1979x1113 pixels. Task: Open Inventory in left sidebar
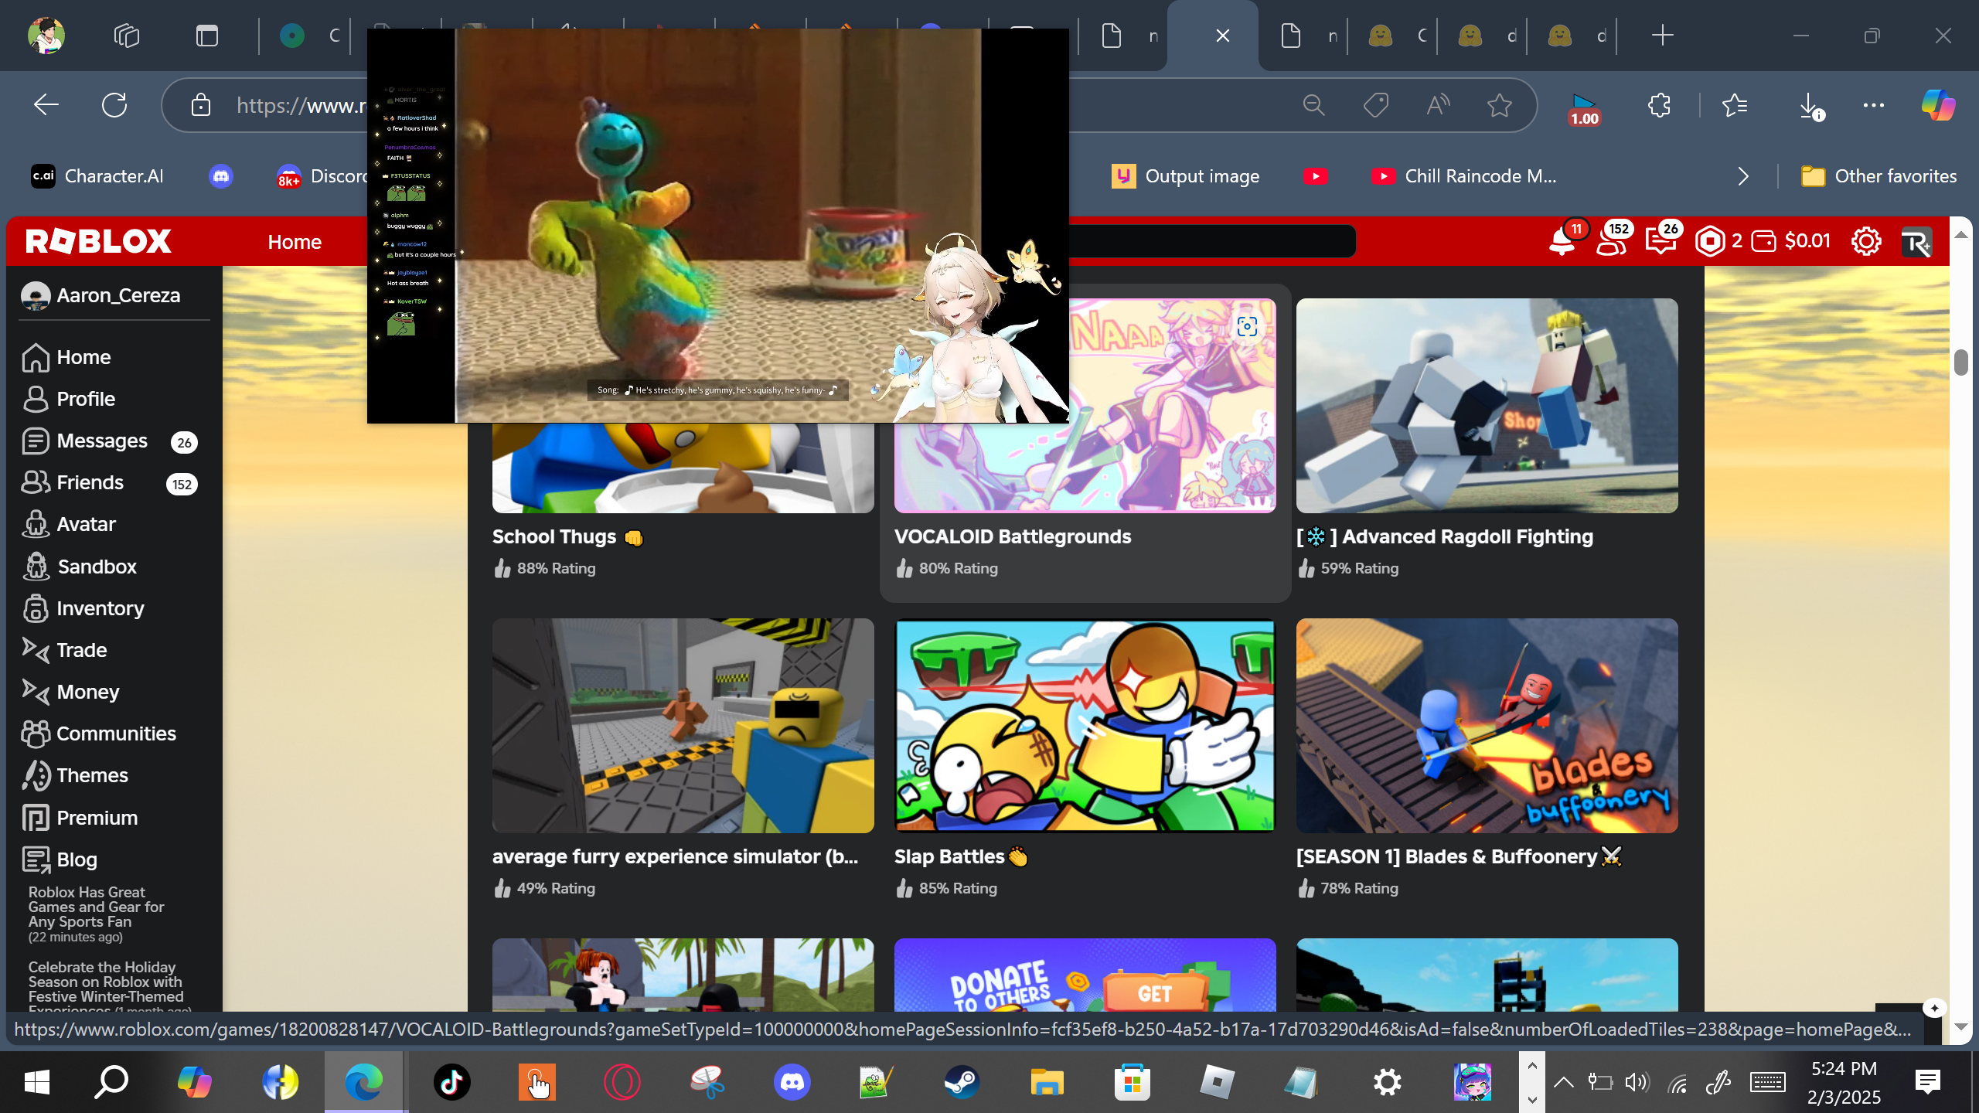(x=83, y=608)
